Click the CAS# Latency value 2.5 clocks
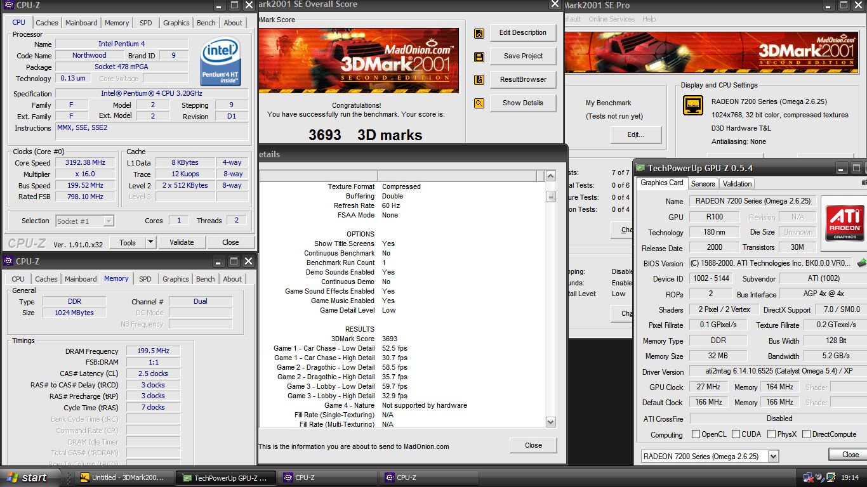Screen dimensions: 867x487 tap(153, 374)
